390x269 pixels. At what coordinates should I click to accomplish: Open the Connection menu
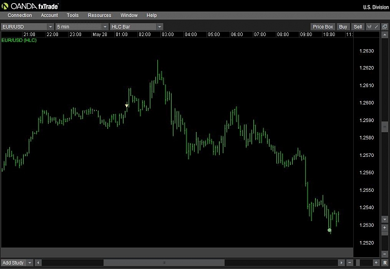(x=19, y=15)
